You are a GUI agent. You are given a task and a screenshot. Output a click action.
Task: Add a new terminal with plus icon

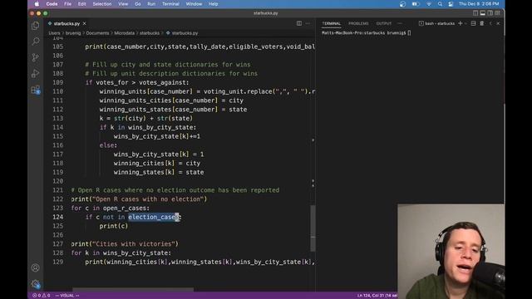[x=460, y=23]
